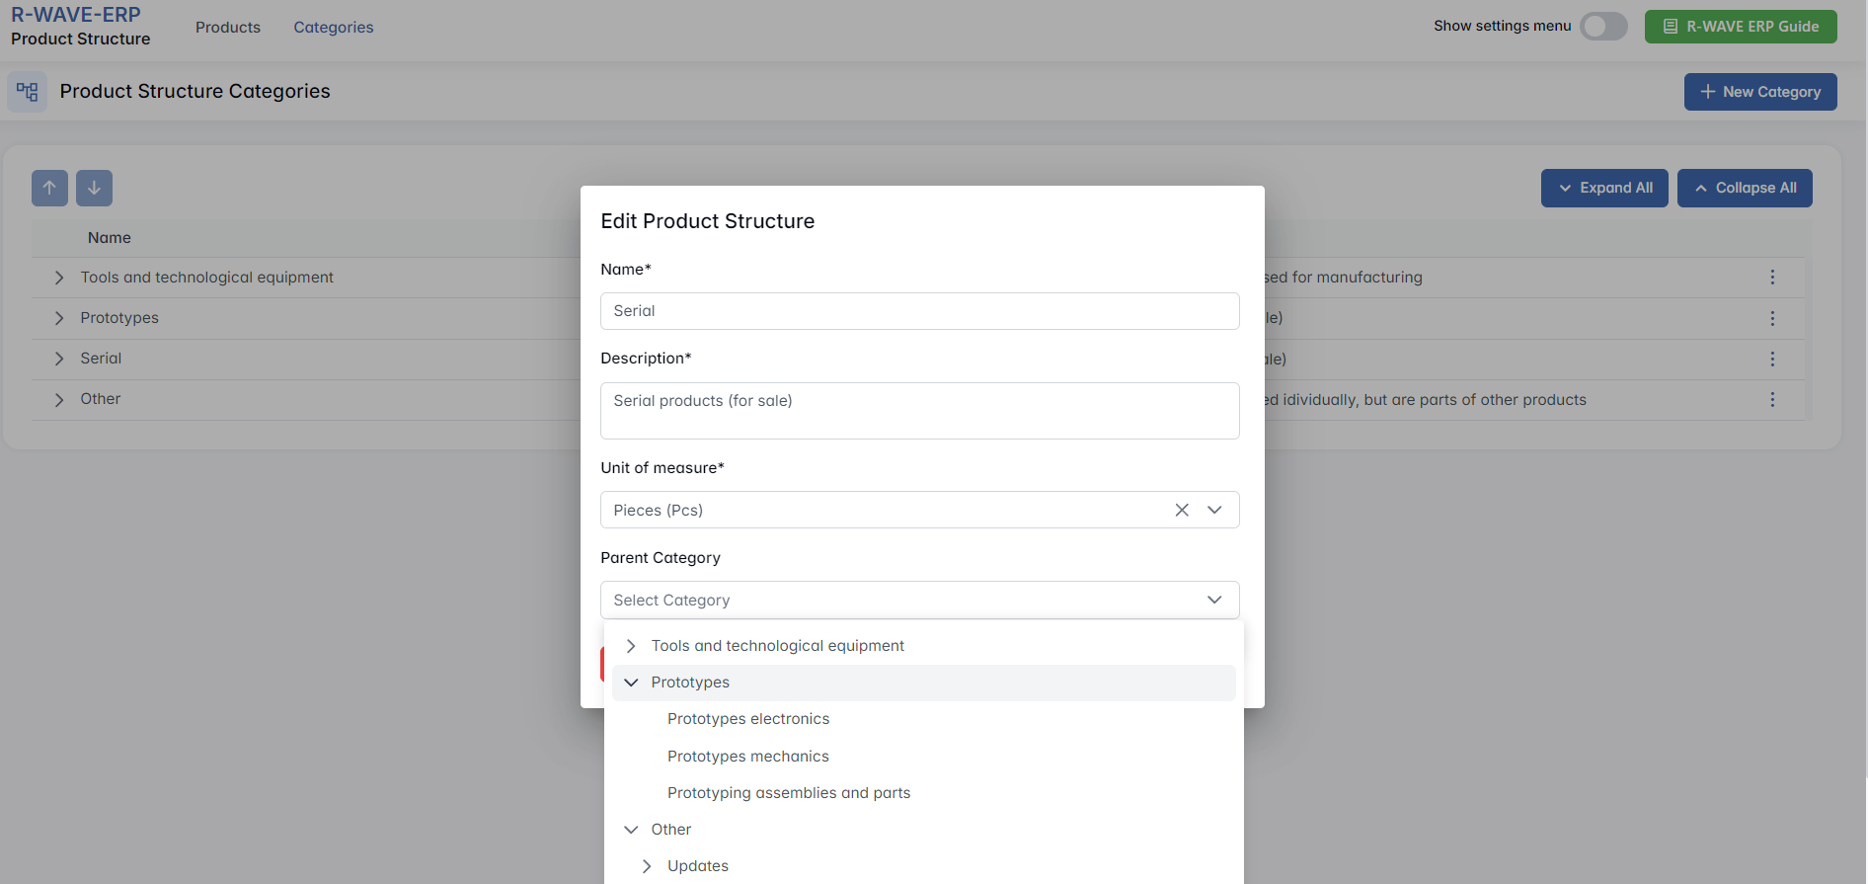Click the move down arrow icon
1868x884 pixels.
[94, 188]
